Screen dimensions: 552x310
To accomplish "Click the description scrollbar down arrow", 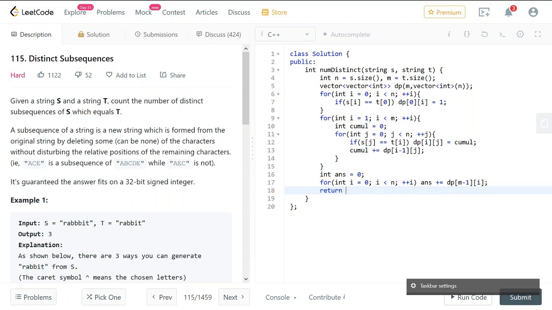I will coord(246,279).
